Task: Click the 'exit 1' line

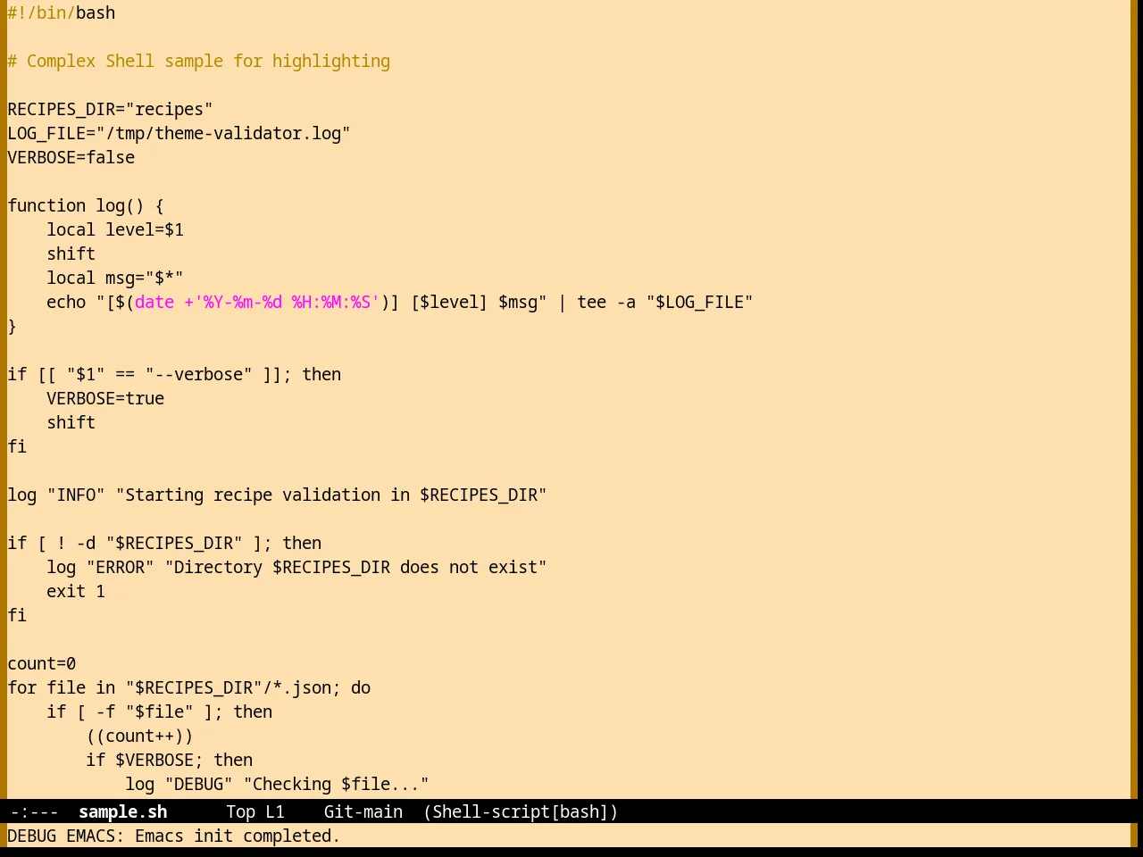Action: [76, 591]
